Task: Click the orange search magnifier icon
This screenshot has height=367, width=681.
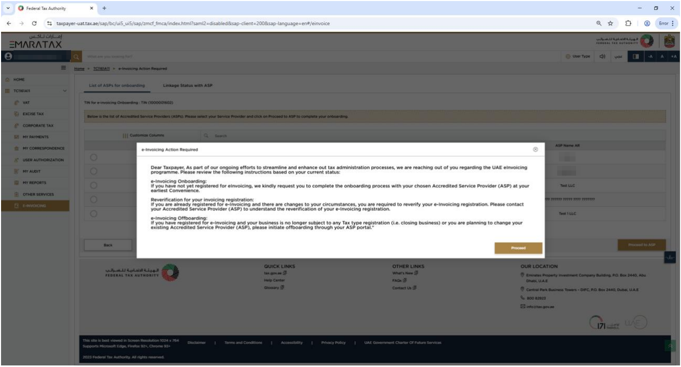Action: 76,56
